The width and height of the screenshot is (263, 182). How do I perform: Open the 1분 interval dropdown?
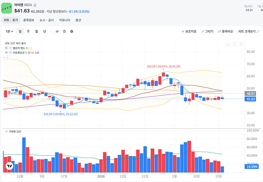click(x=10, y=31)
